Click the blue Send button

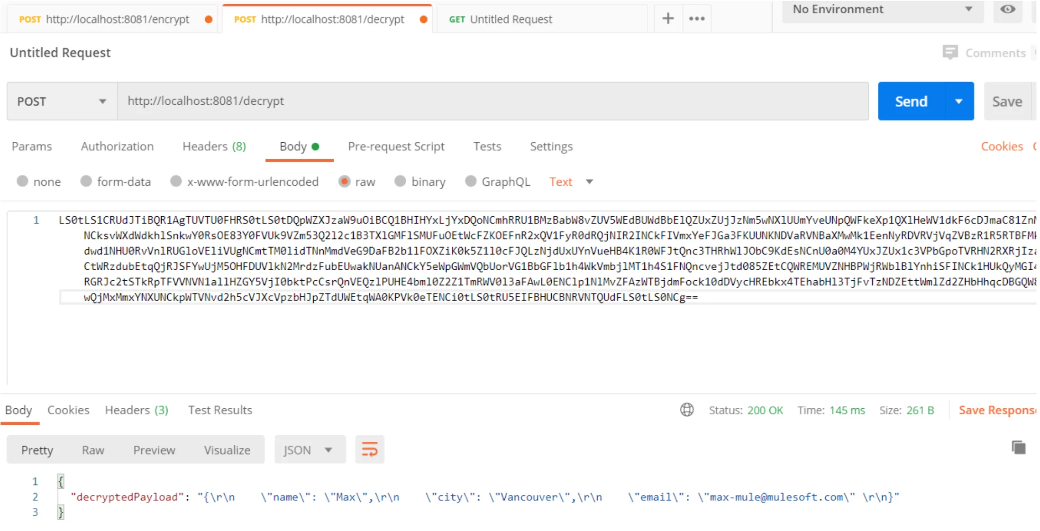[911, 101]
